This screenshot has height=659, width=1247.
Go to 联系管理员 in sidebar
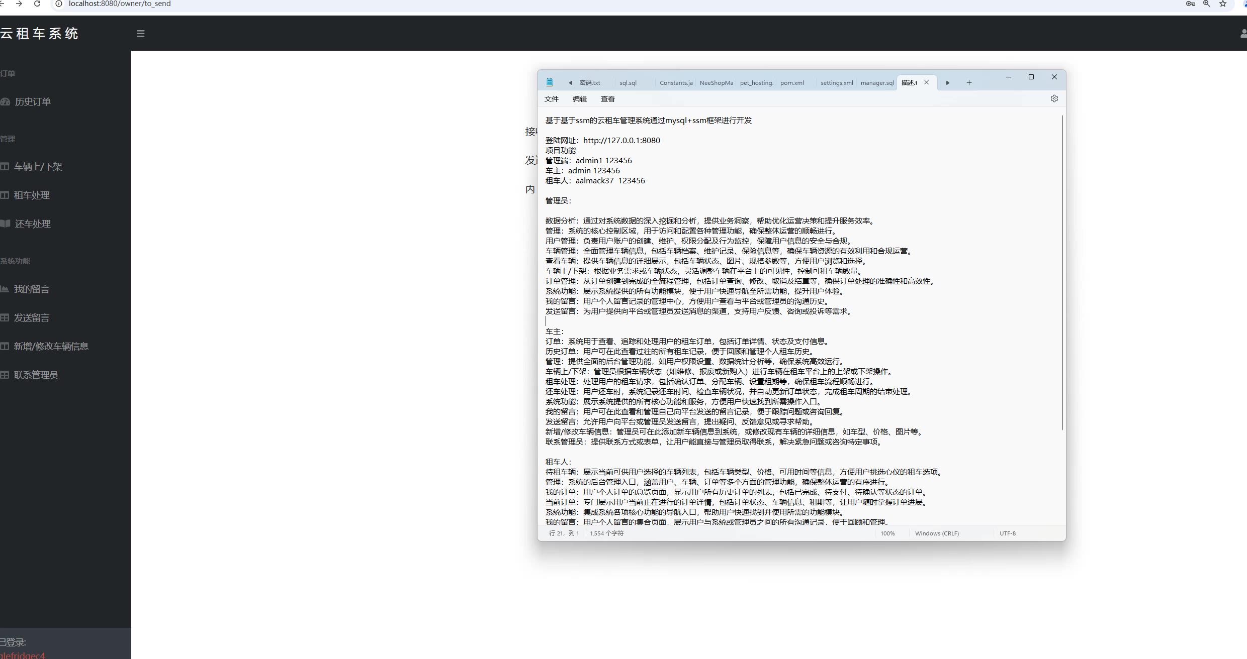[x=36, y=375]
